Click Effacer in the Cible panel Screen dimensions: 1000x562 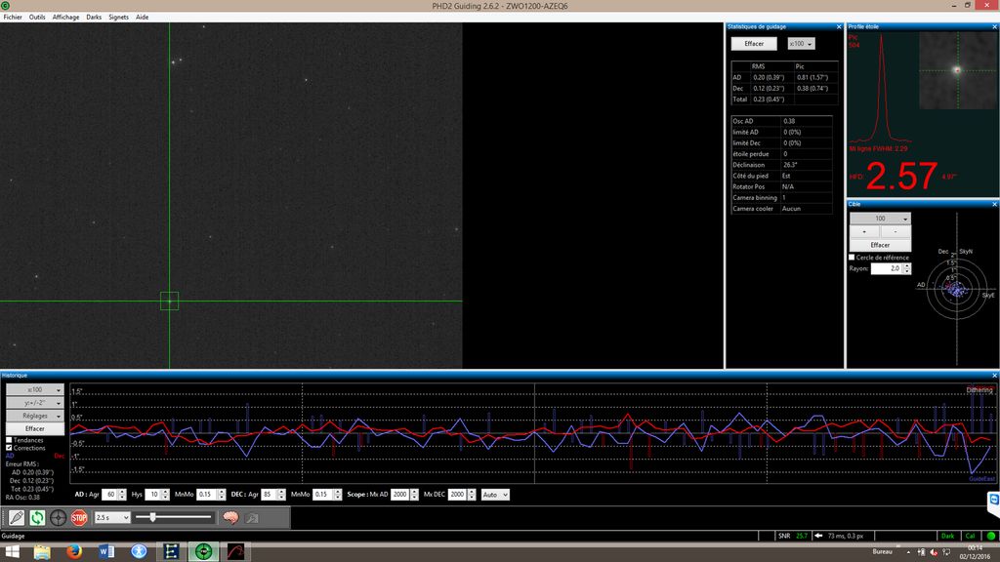click(880, 245)
